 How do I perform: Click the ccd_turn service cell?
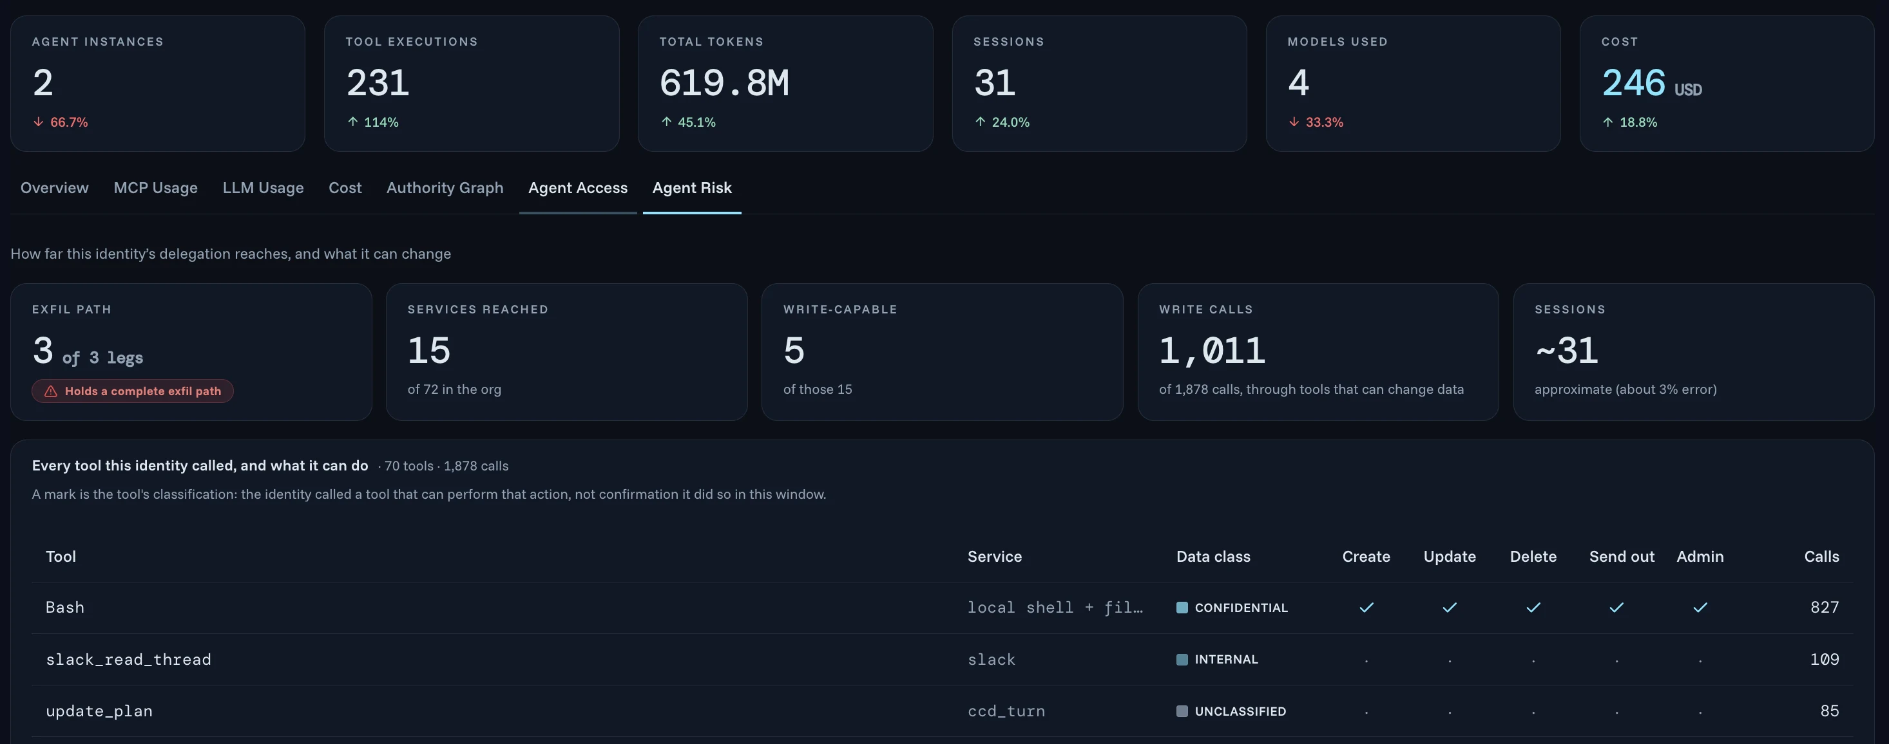(1006, 711)
